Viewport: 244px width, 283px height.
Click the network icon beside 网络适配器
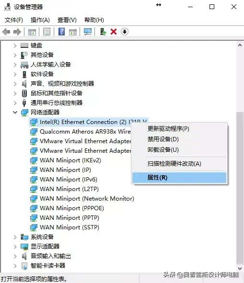point(24,113)
